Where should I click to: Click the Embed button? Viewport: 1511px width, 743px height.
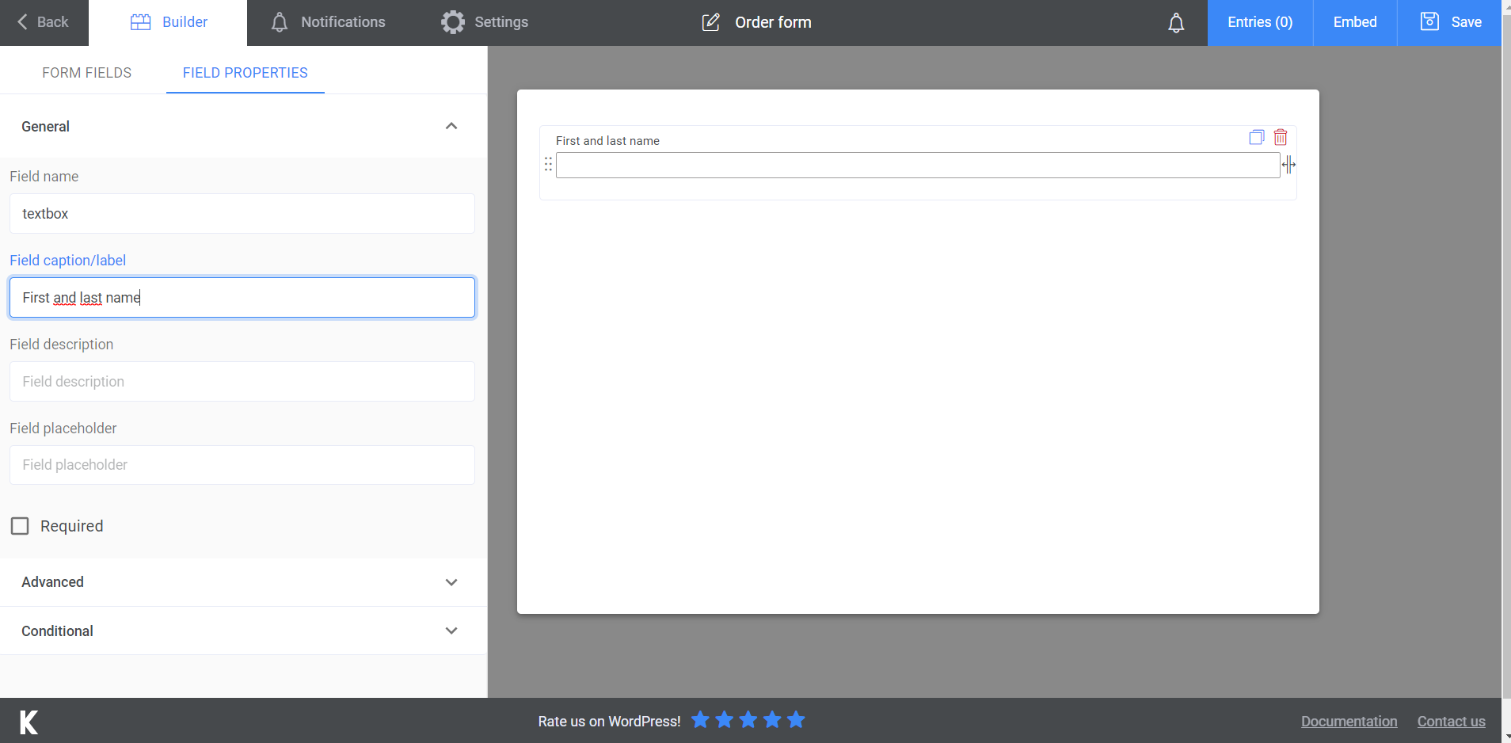tap(1353, 21)
